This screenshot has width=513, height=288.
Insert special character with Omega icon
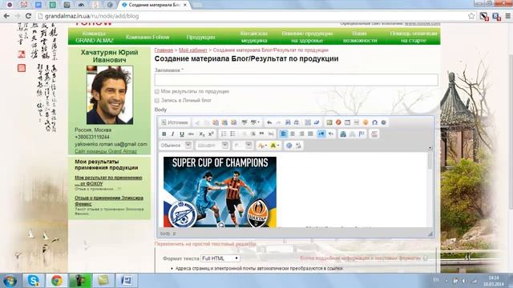click(x=374, y=122)
